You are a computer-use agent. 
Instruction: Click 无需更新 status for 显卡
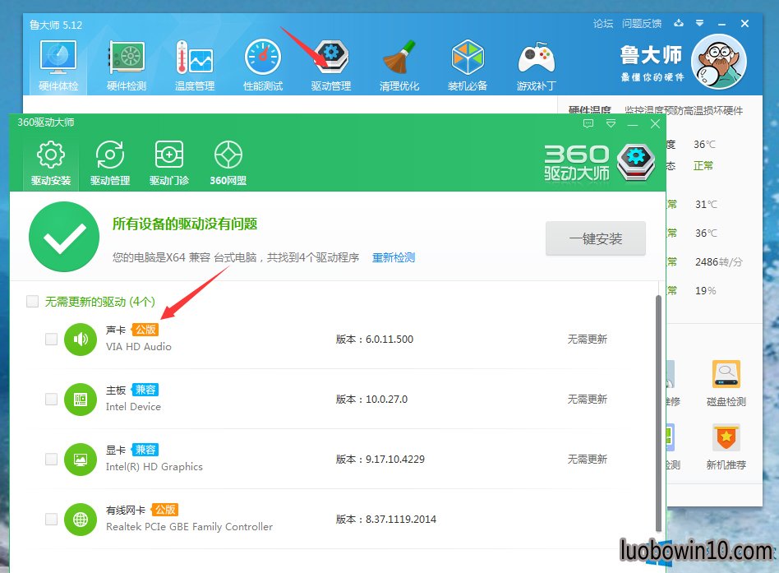[x=588, y=460]
